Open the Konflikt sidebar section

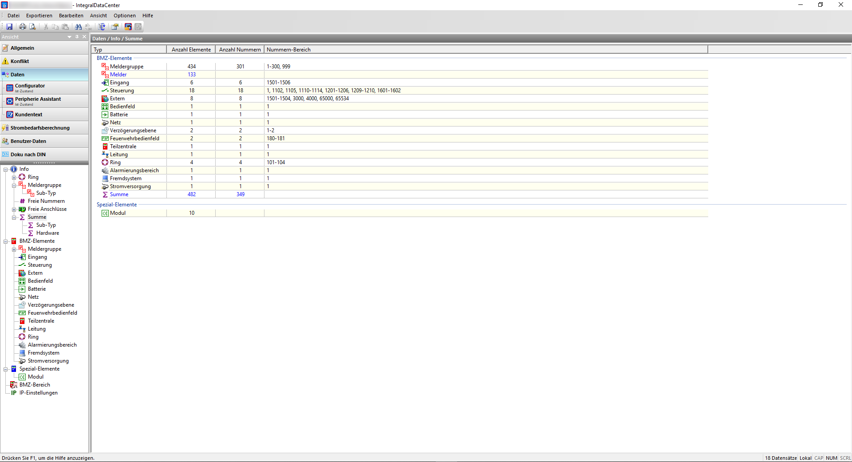[x=44, y=61]
